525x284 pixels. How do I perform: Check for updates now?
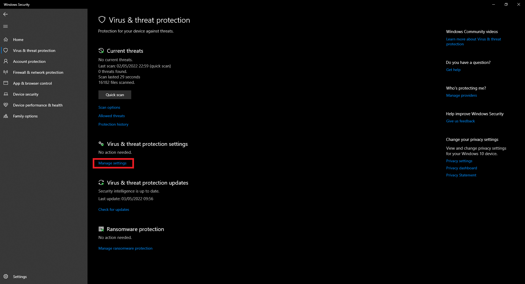tap(114, 209)
